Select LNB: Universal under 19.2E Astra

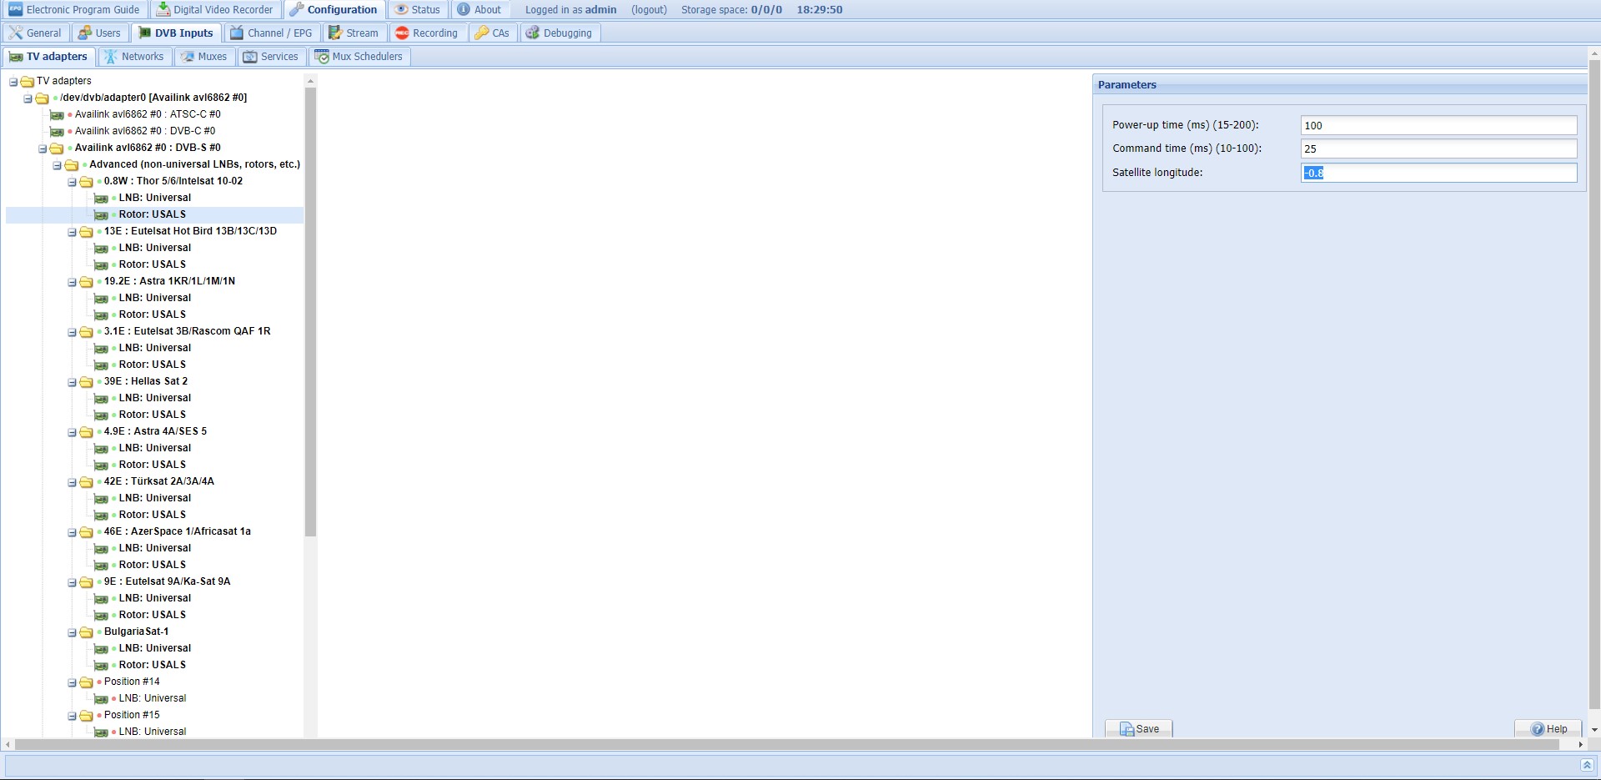point(155,298)
